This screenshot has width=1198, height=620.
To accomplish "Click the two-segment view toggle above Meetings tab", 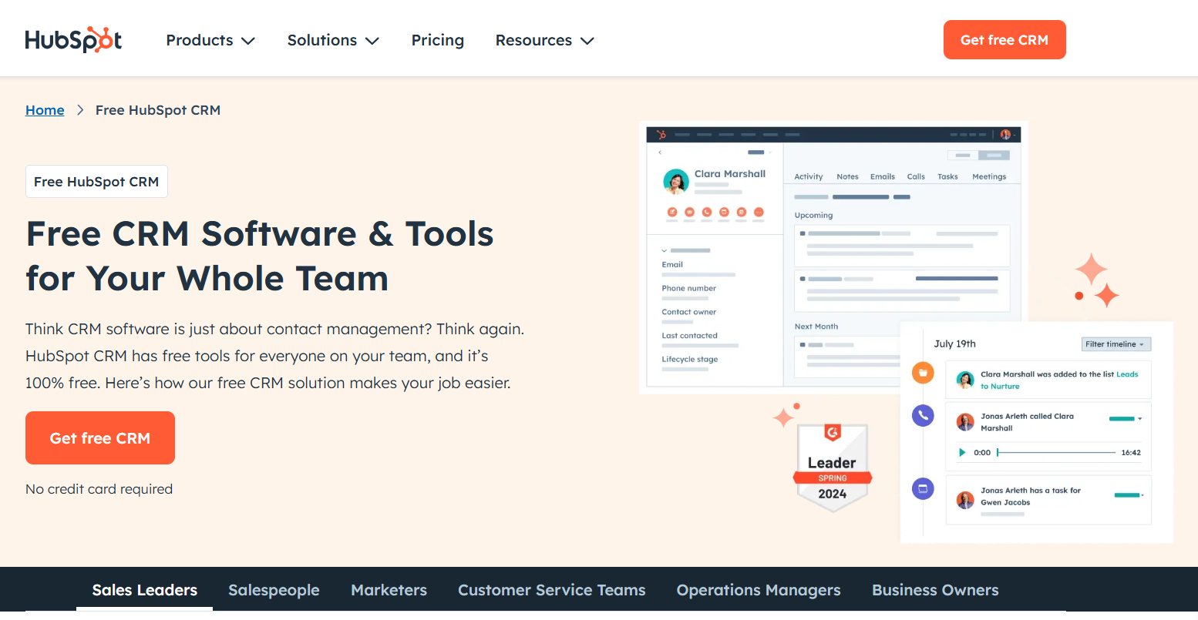I will pyautogui.click(x=978, y=155).
